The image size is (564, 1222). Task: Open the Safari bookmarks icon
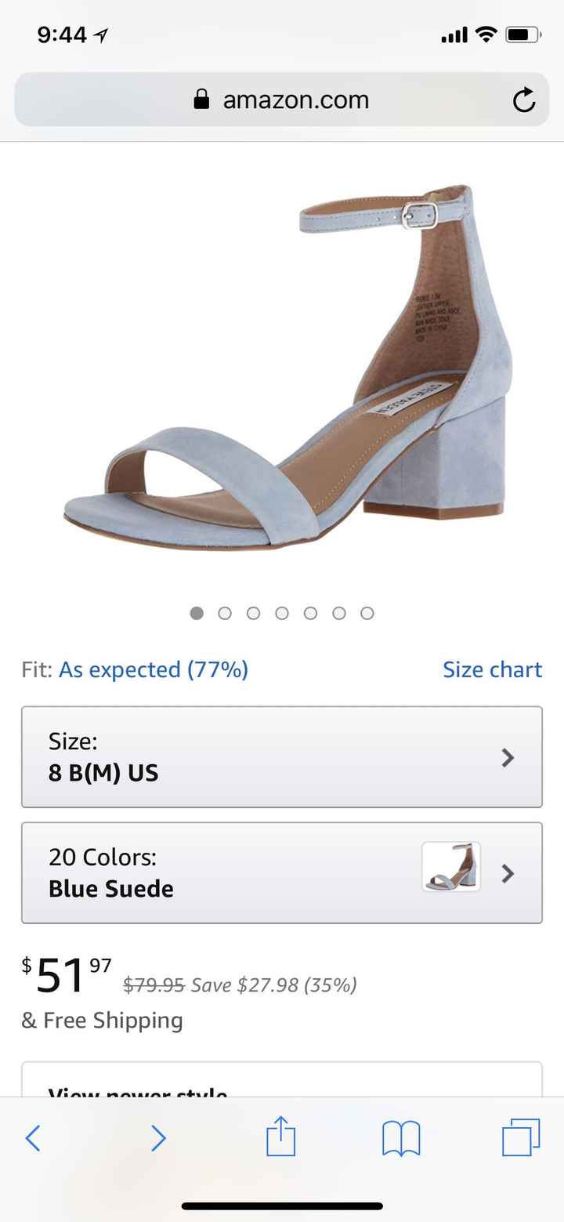(x=400, y=1138)
